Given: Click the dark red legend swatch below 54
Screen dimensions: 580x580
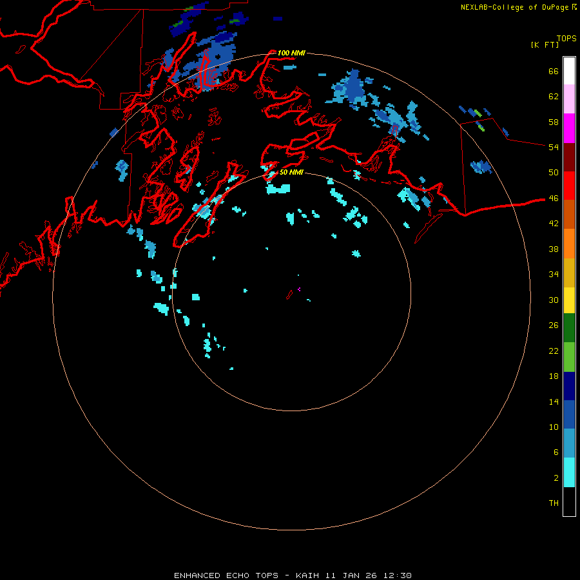Looking at the screenshot, I should coord(569,157).
